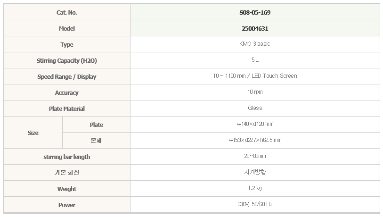Select the S08-05-169 catalog number value
The width and height of the screenshot is (383, 217).
(255, 12)
